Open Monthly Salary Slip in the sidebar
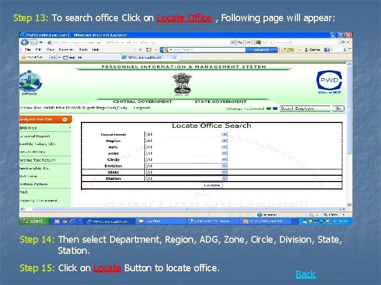This screenshot has width=381, height=285. pyautogui.click(x=45, y=144)
